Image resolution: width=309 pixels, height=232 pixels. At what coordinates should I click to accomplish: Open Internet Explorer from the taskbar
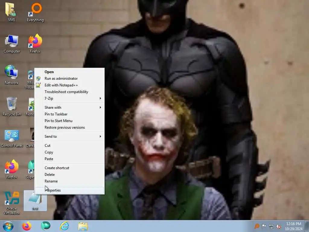tap(65, 226)
